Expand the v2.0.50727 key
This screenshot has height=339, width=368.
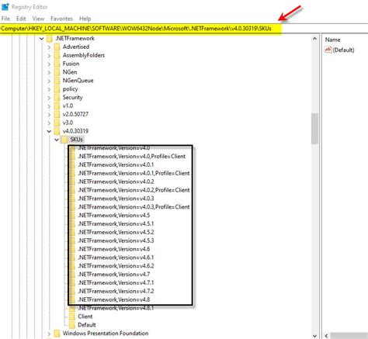pos(49,115)
